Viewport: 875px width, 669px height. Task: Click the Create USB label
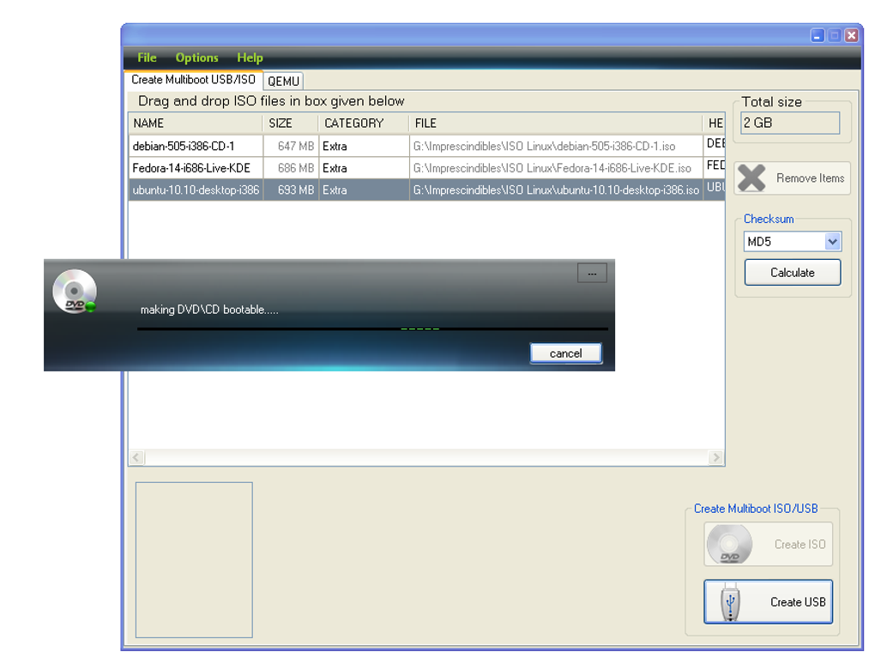coord(798,602)
